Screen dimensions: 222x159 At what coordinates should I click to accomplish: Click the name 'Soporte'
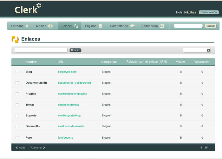[x=31, y=115]
